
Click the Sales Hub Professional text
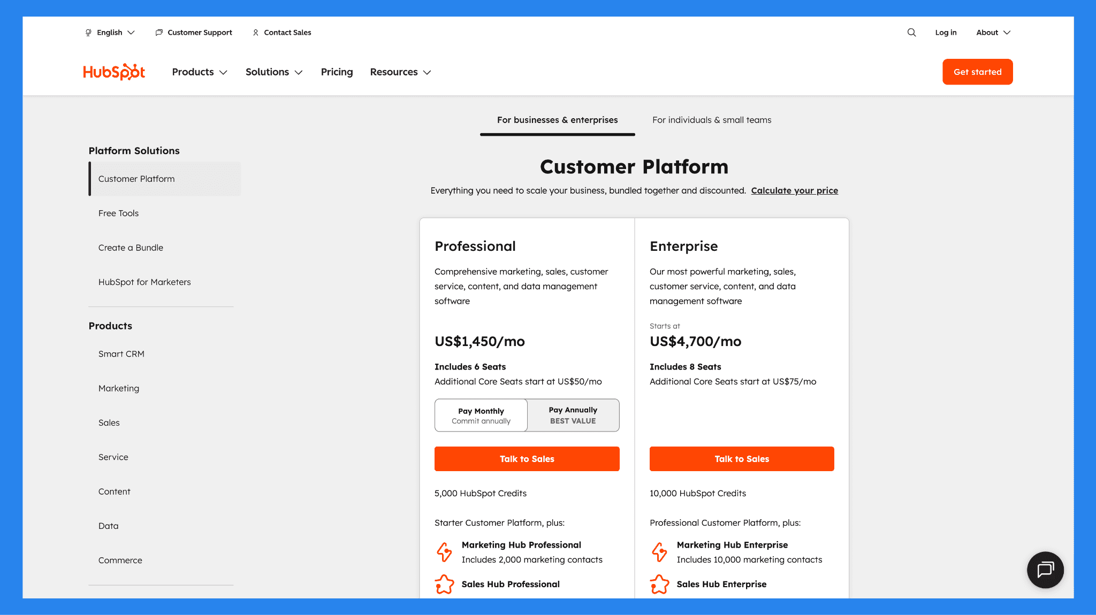click(511, 585)
